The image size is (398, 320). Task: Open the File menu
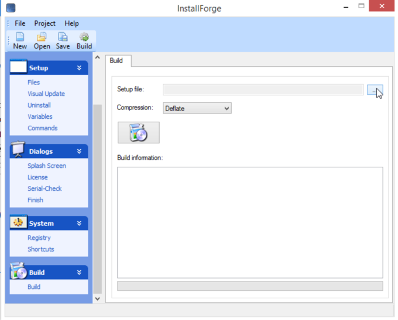[x=20, y=23]
